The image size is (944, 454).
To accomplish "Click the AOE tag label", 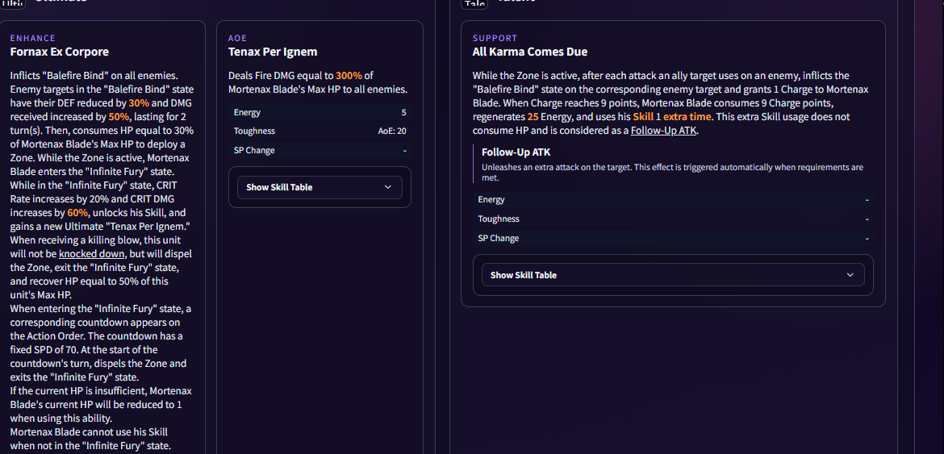I will pyautogui.click(x=237, y=38).
